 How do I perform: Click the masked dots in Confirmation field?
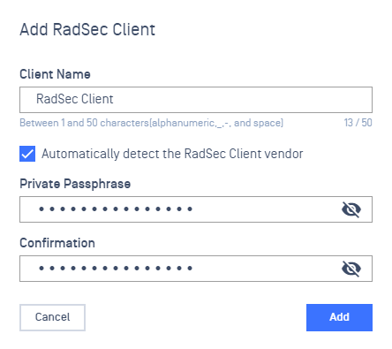116,269
